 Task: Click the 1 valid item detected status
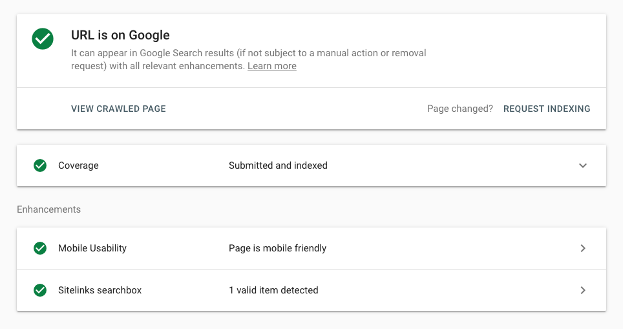tap(273, 290)
